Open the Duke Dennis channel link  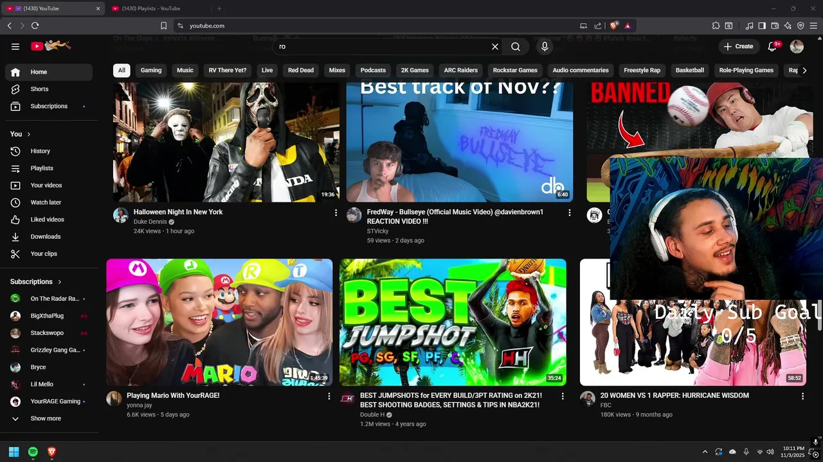coord(150,221)
